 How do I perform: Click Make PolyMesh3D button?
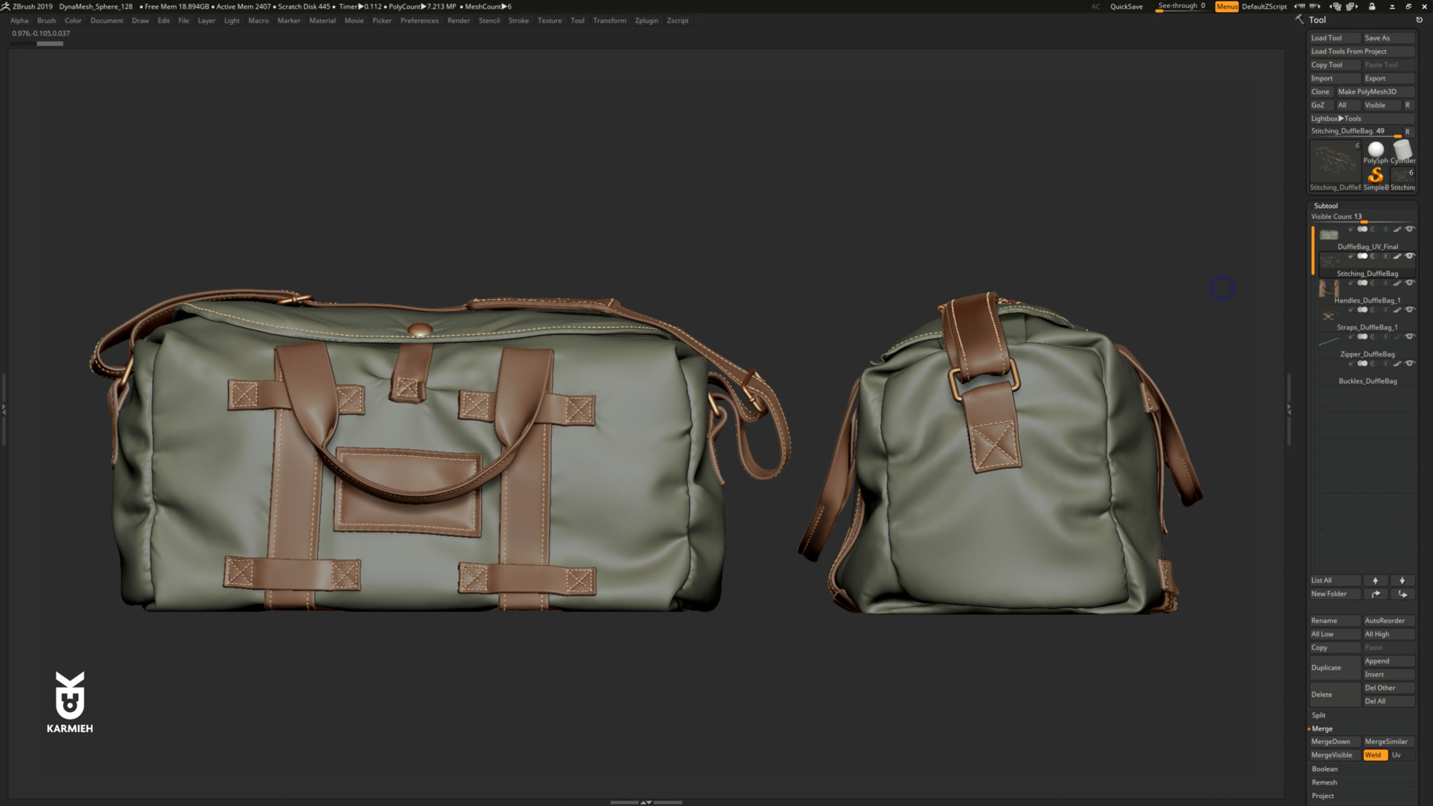[1376, 92]
